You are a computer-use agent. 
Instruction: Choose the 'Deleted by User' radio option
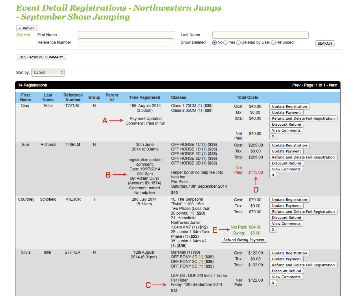click(x=238, y=42)
